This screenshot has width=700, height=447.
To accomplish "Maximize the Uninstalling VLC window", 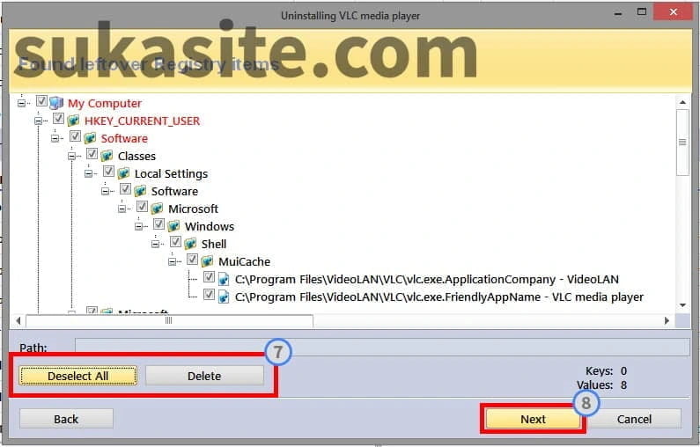I will [x=642, y=12].
